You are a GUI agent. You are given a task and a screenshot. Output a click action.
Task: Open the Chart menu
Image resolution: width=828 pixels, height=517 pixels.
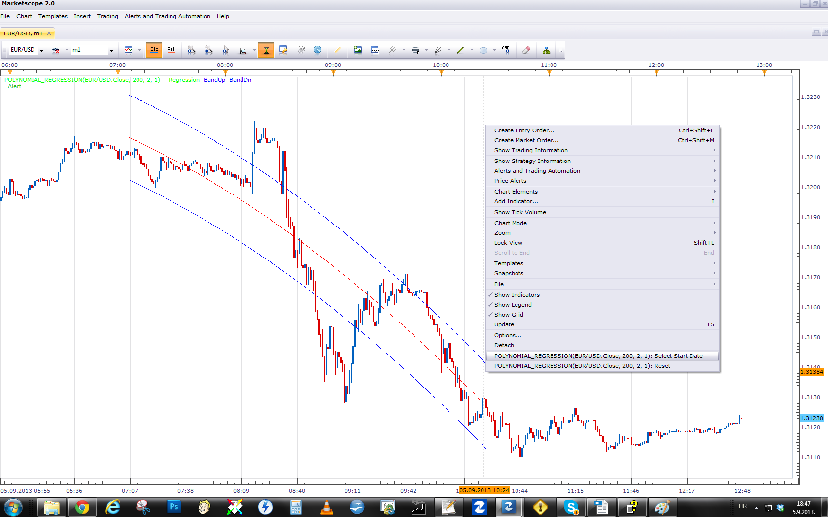point(24,16)
